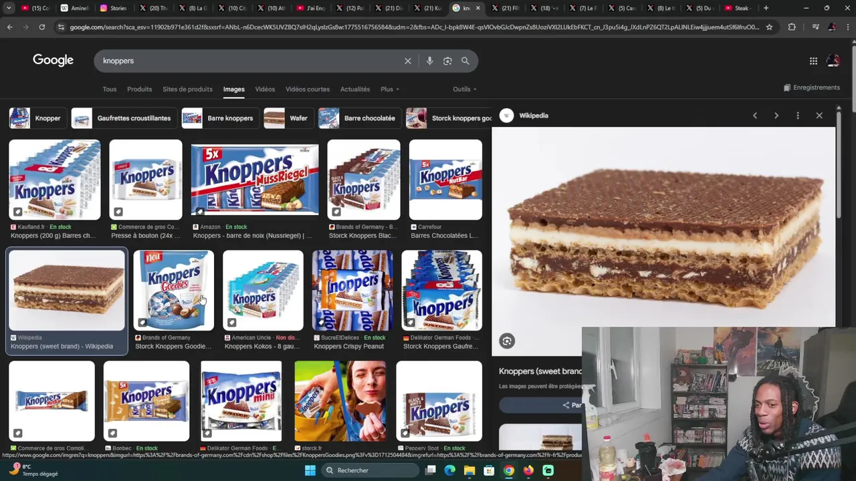Open the Windows Start menu
Screen dimensions: 856x481
310,470
